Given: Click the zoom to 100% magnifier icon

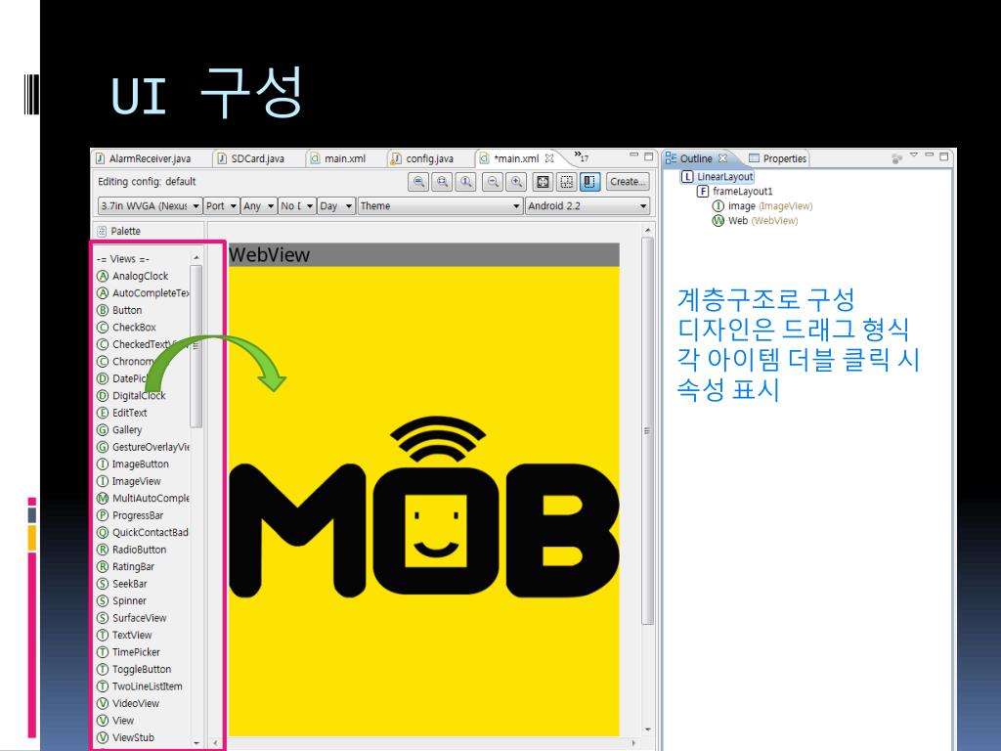Looking at the screenshot, I should click(466, 182).
